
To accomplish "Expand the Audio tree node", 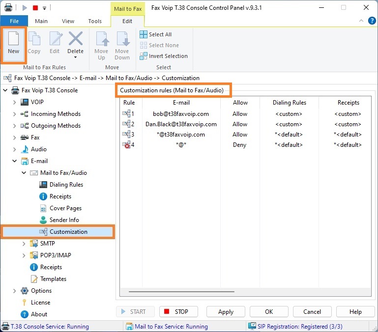I will tap(14, 149).
